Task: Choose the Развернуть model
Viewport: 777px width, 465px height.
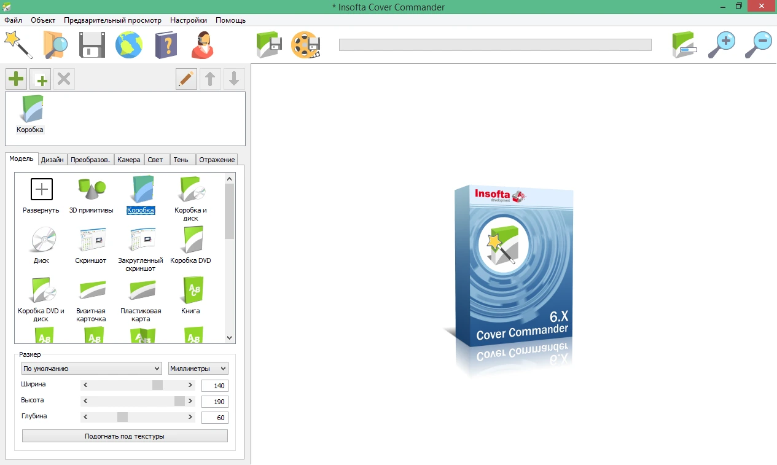Action: [x=41, y=195]
